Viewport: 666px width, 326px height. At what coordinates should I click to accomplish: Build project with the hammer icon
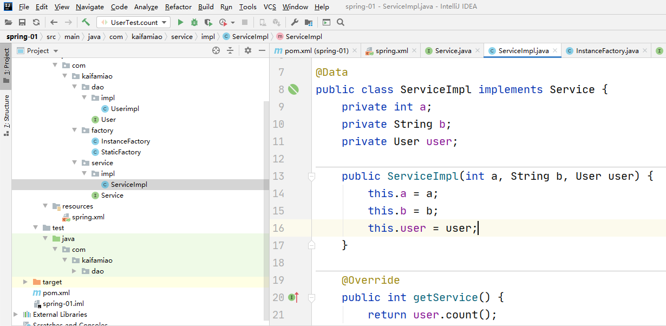(x=86, y=22)
